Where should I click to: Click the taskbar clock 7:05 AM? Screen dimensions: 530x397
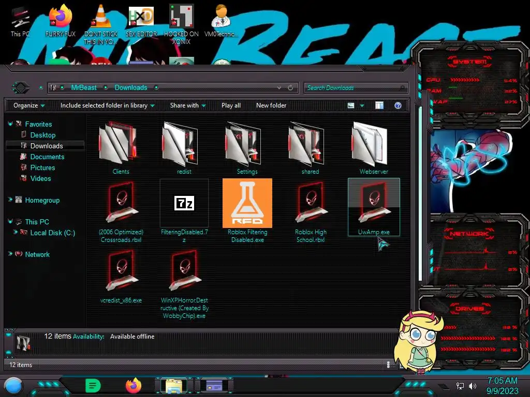click(502, 381)
